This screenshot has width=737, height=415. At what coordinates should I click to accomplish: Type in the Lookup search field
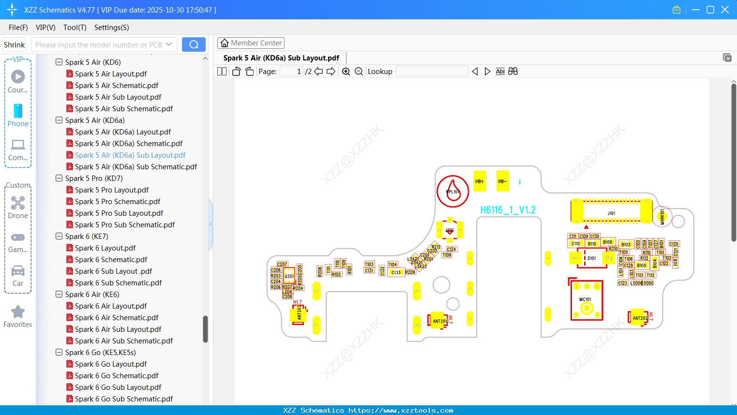pyautogui.click(x=432, y=71)
